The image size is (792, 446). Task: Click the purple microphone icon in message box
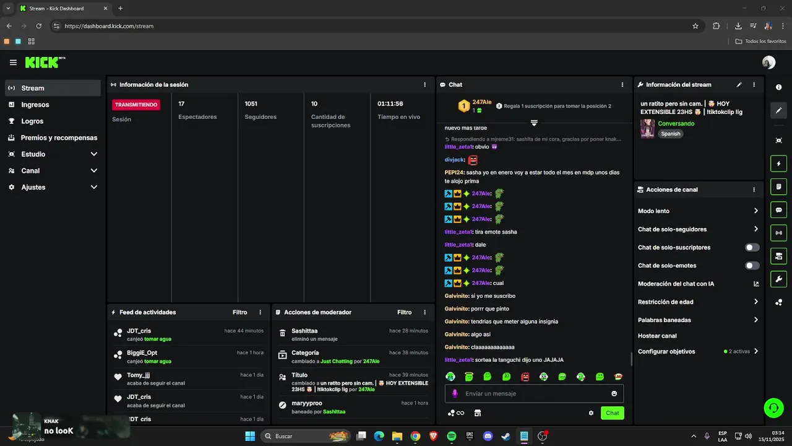point(455,393)
